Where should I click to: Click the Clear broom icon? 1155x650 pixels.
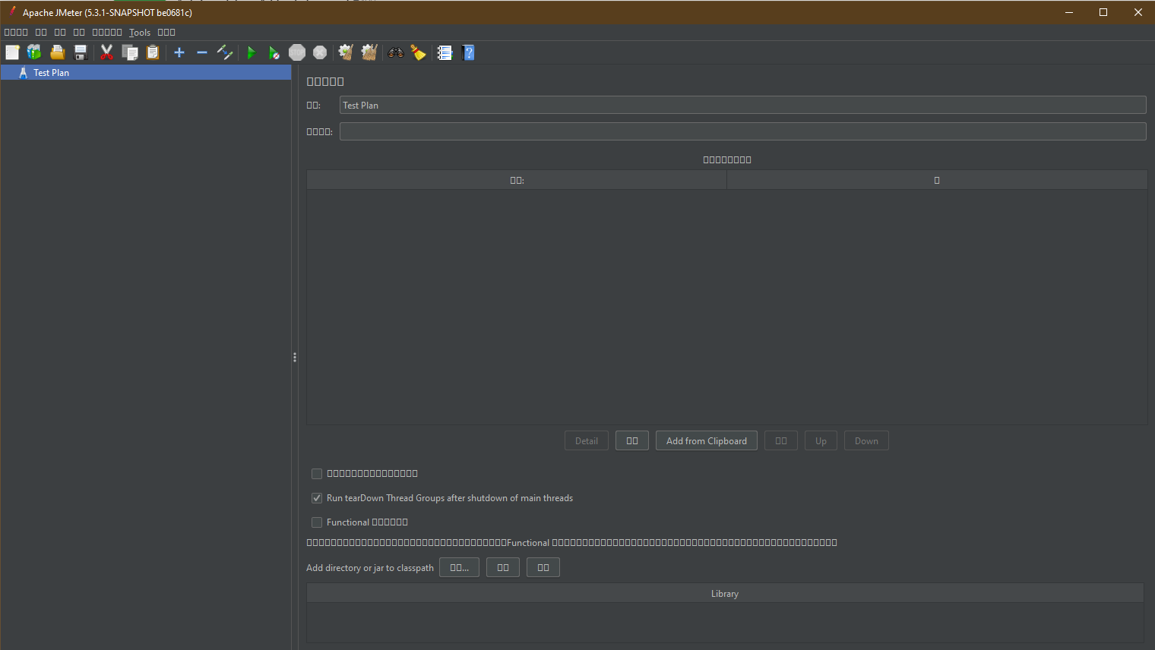pos(346,52)
